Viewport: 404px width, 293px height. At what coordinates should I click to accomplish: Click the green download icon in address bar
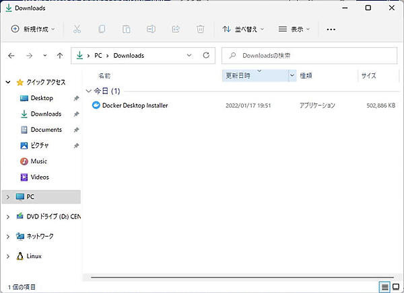[x=80, y=55]
